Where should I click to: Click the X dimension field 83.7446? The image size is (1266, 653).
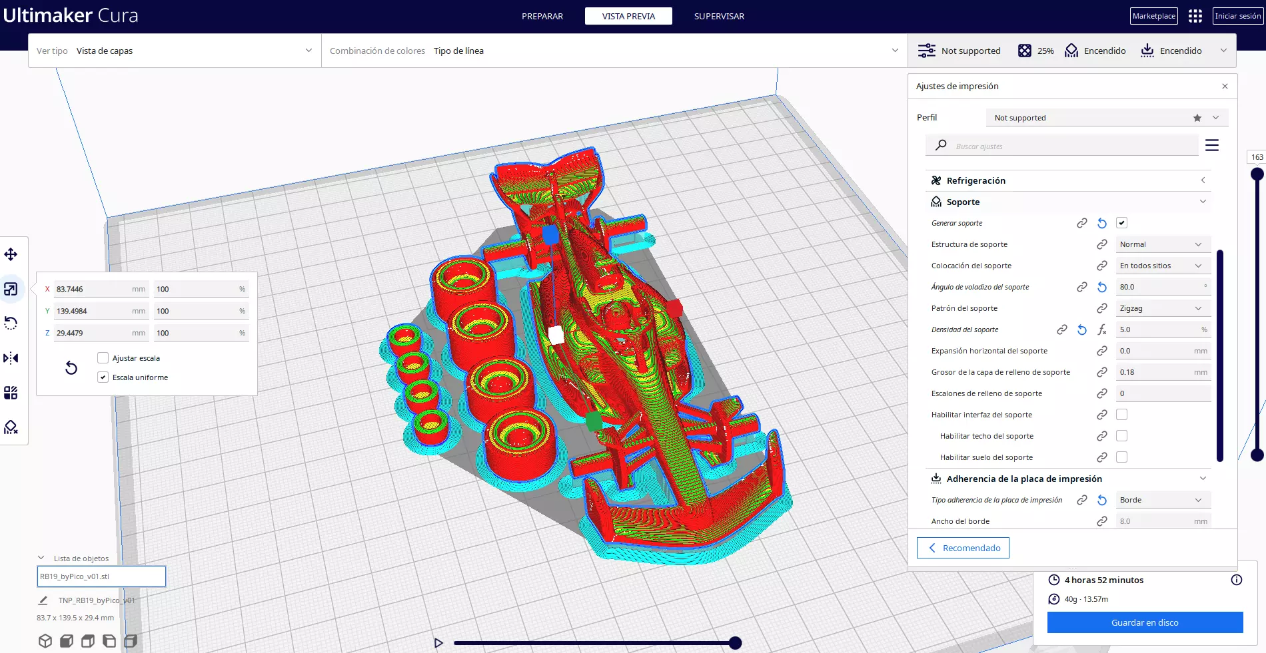click(x=101, y=289)
